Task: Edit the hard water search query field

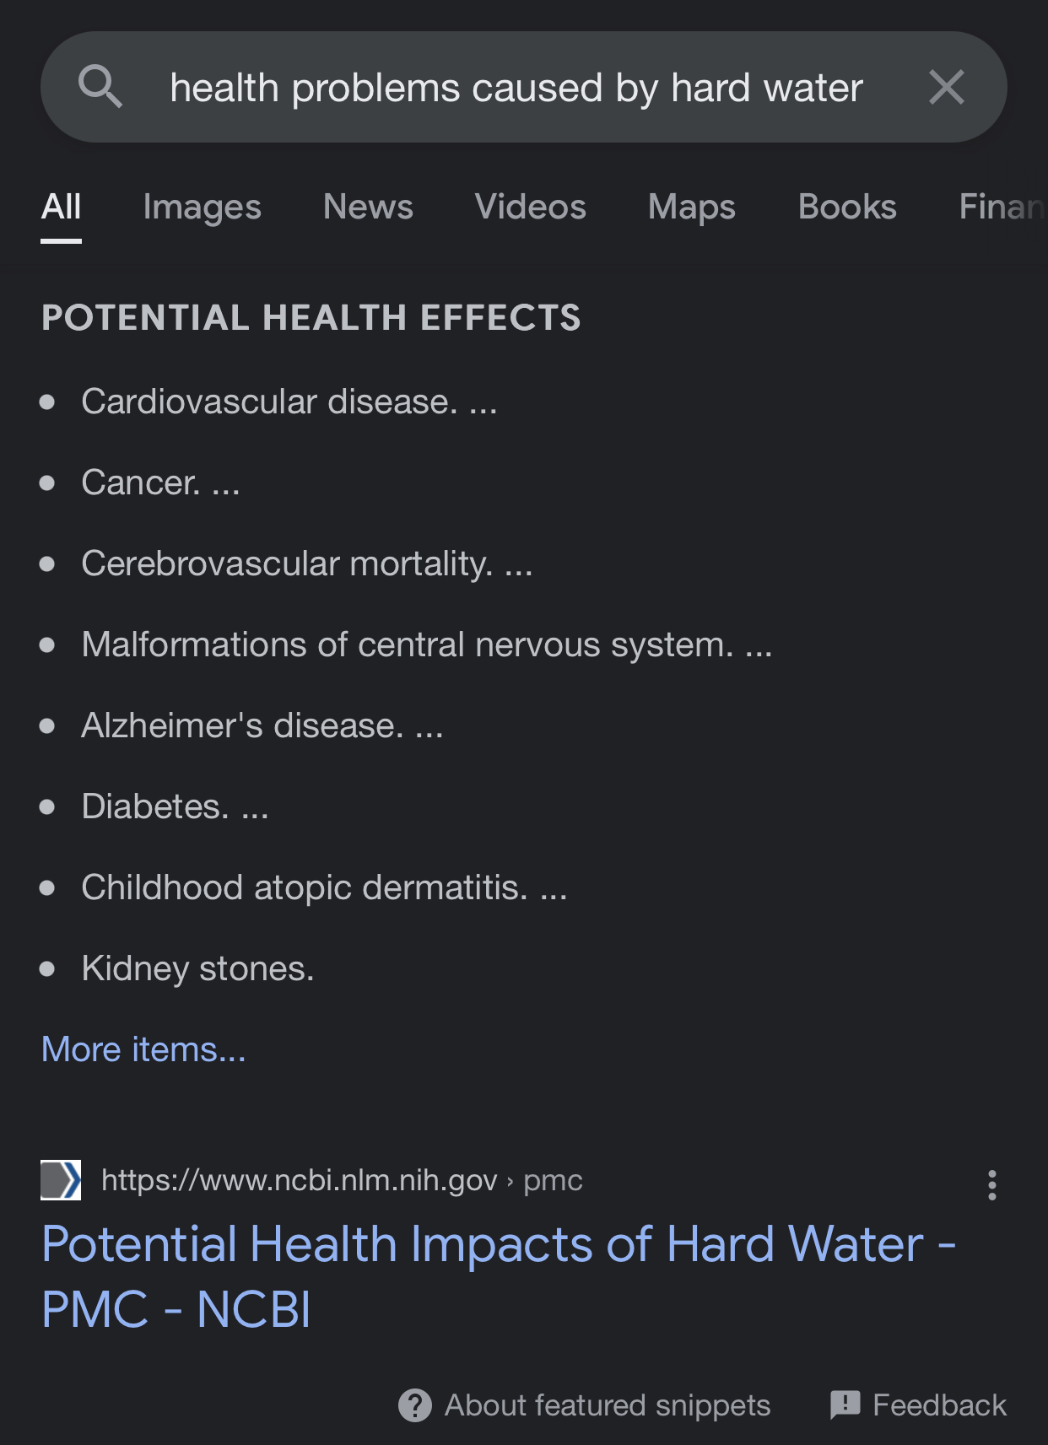Action: [516, 88]
